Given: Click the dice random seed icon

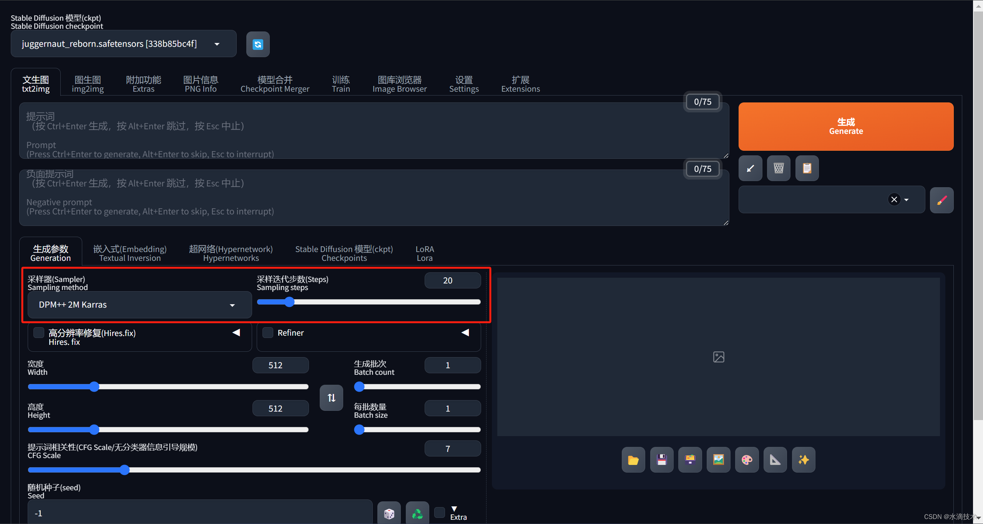Looking at the screenshot, I should click(389, 513).
